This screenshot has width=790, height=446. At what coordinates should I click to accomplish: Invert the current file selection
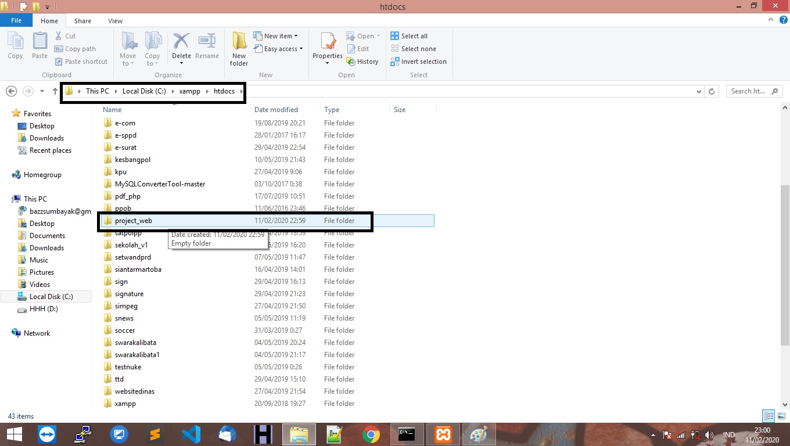tap(419, 61)
